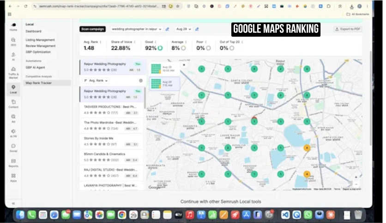This screenshot has height=223, width=386.
Task: Open the Reports sidebar icon
Action: (x=13, y=163)
